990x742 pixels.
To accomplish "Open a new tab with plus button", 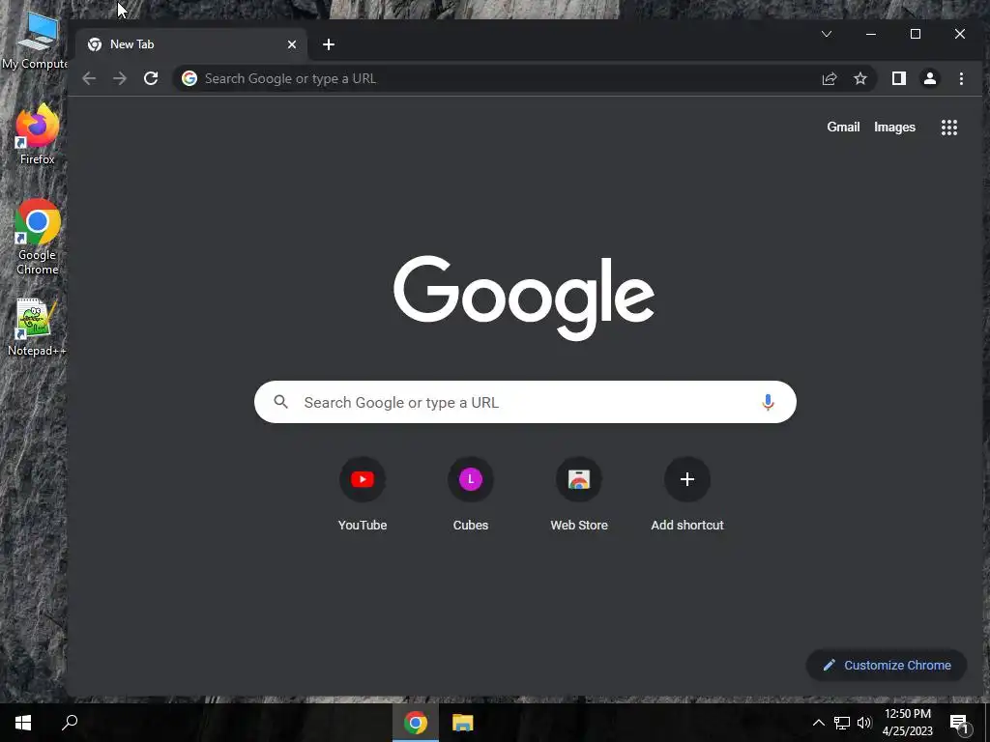I will pos(329,44).
